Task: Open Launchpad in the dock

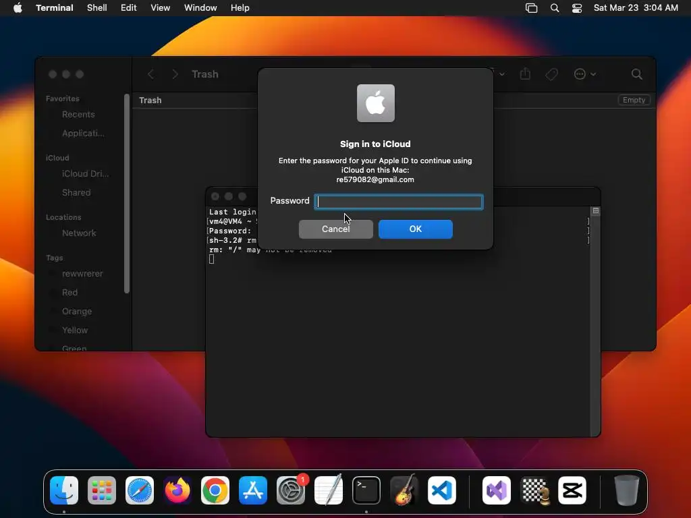Action: pos(102,490)
